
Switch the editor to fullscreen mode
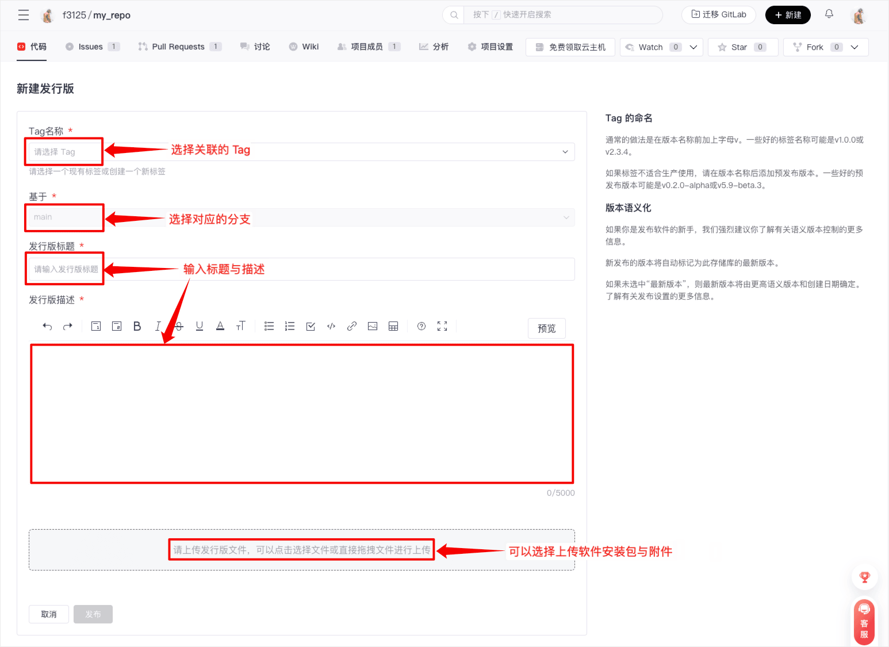(x=442, y=327)
